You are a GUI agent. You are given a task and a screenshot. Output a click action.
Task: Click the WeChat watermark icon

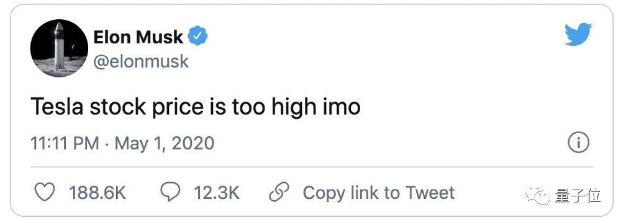[x=537, y=196]
